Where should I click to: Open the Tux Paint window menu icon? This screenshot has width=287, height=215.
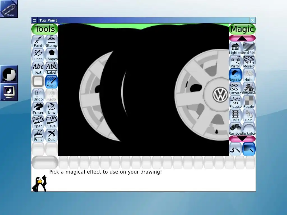click(34, 20)
